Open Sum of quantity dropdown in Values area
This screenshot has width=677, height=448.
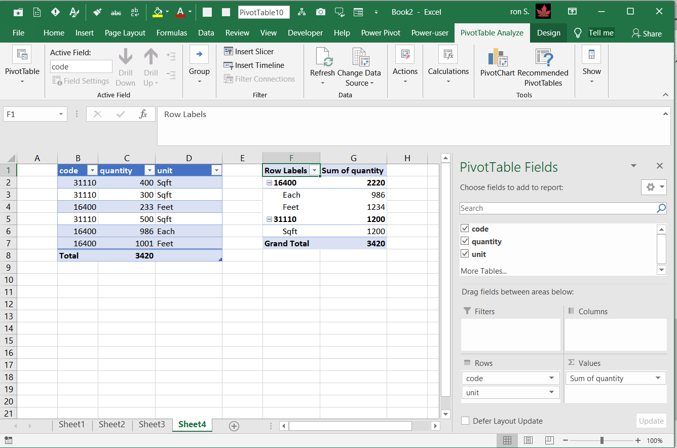(658, 379)
